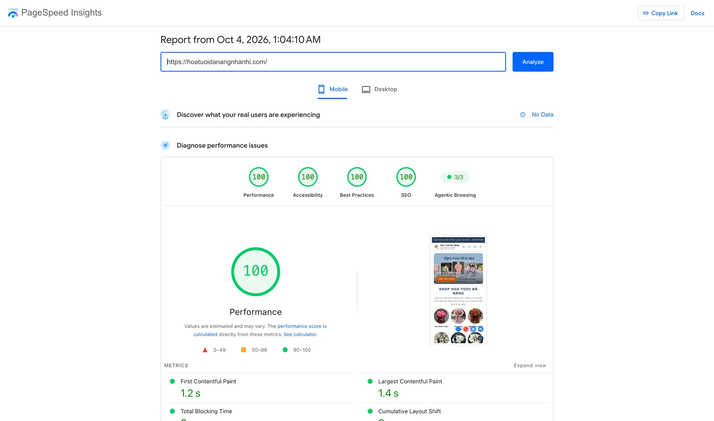This screenshot has height=421, width=714.
Task: Jump to the Best Practices score gauge
Action: click(357, 177)
